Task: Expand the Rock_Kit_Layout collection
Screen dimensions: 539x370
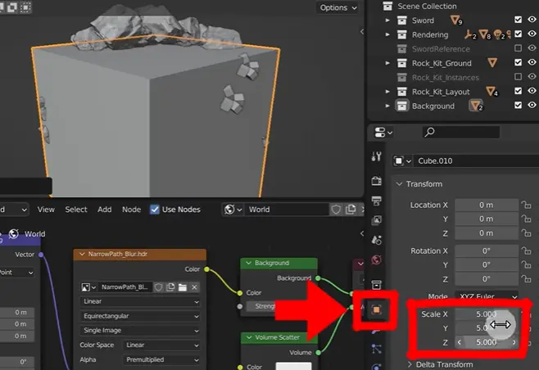Action: click(x=387, y=92)
